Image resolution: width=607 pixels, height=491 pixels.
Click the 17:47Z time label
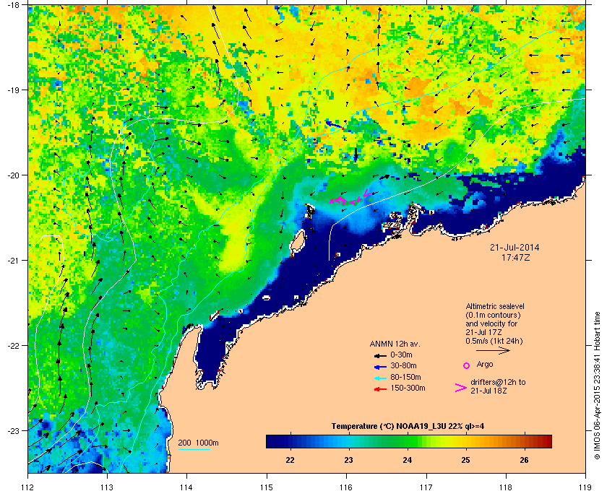515,257
